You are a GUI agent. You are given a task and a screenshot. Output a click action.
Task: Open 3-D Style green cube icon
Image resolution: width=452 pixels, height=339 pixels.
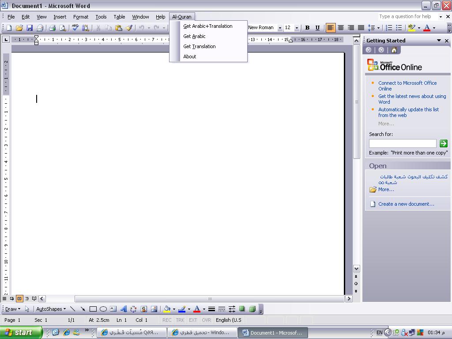tap(252, 309)
